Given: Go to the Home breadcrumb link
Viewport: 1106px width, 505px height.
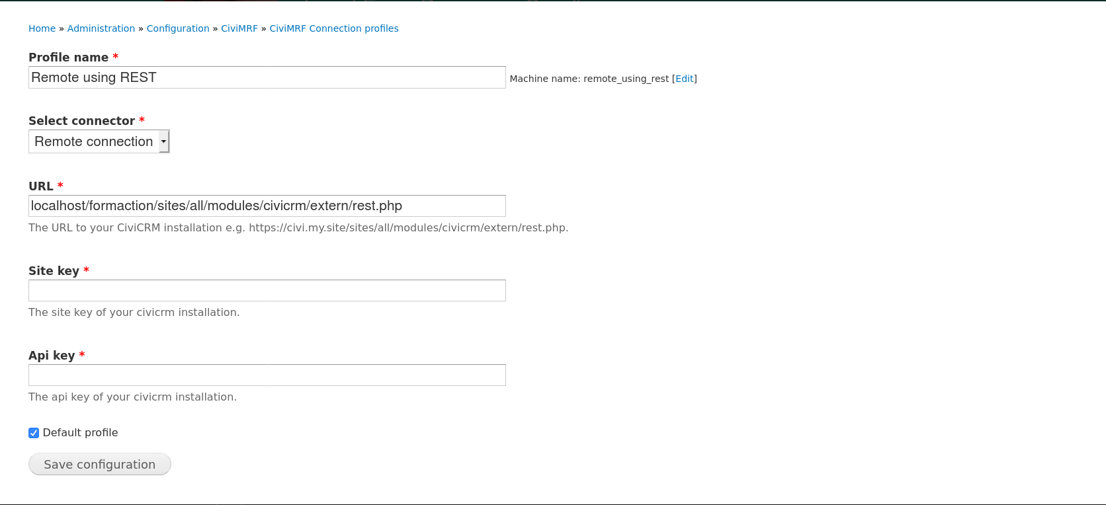Looking at the screenshot, I should pos(42,28).
